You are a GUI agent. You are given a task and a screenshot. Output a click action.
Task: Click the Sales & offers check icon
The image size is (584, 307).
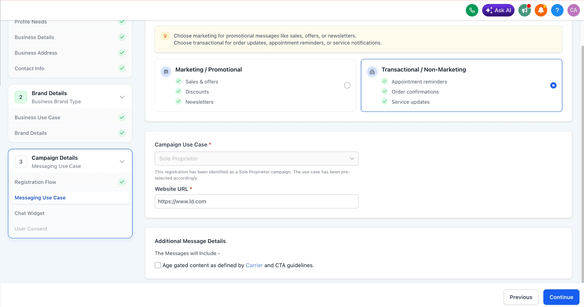(178, 81)
